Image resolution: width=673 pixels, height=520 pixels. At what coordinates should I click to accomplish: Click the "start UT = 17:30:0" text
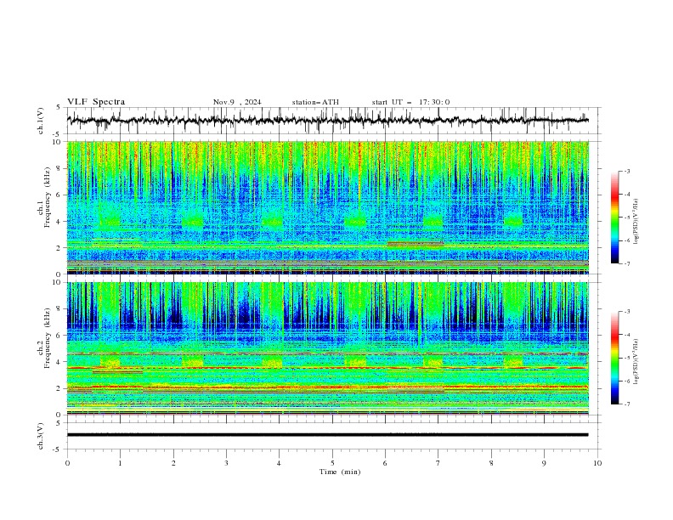(410, 102)
